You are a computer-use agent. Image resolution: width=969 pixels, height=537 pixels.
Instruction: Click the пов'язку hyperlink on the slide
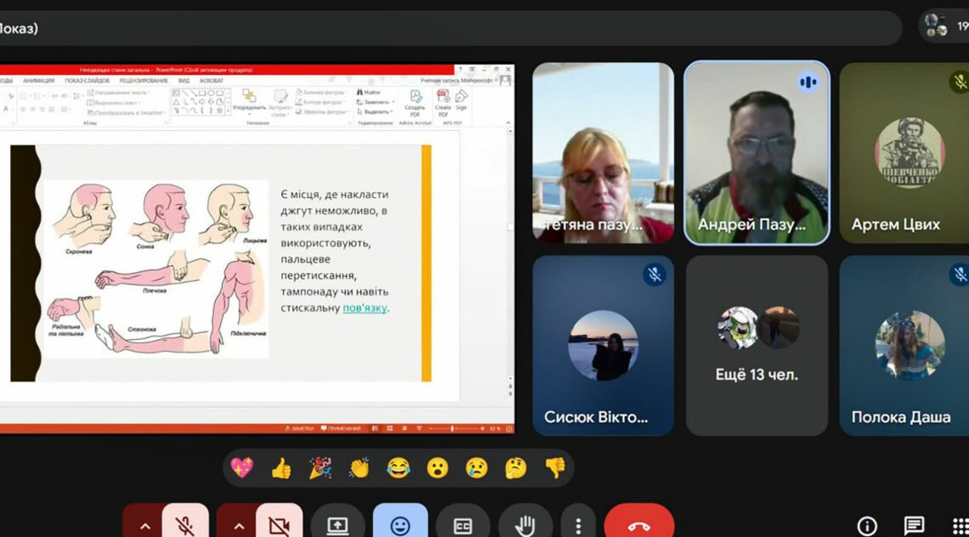pos(365,308)
